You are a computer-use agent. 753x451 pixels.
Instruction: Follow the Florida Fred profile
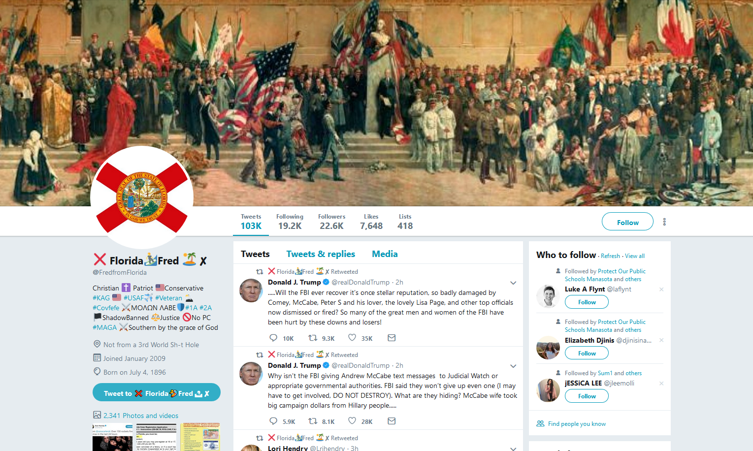point(627,222)
